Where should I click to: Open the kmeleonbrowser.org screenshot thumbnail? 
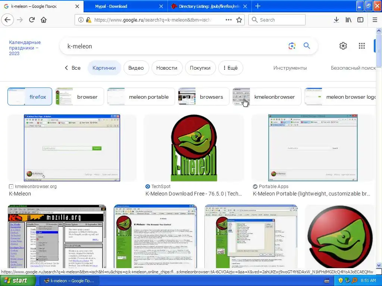tap(72, 148)
